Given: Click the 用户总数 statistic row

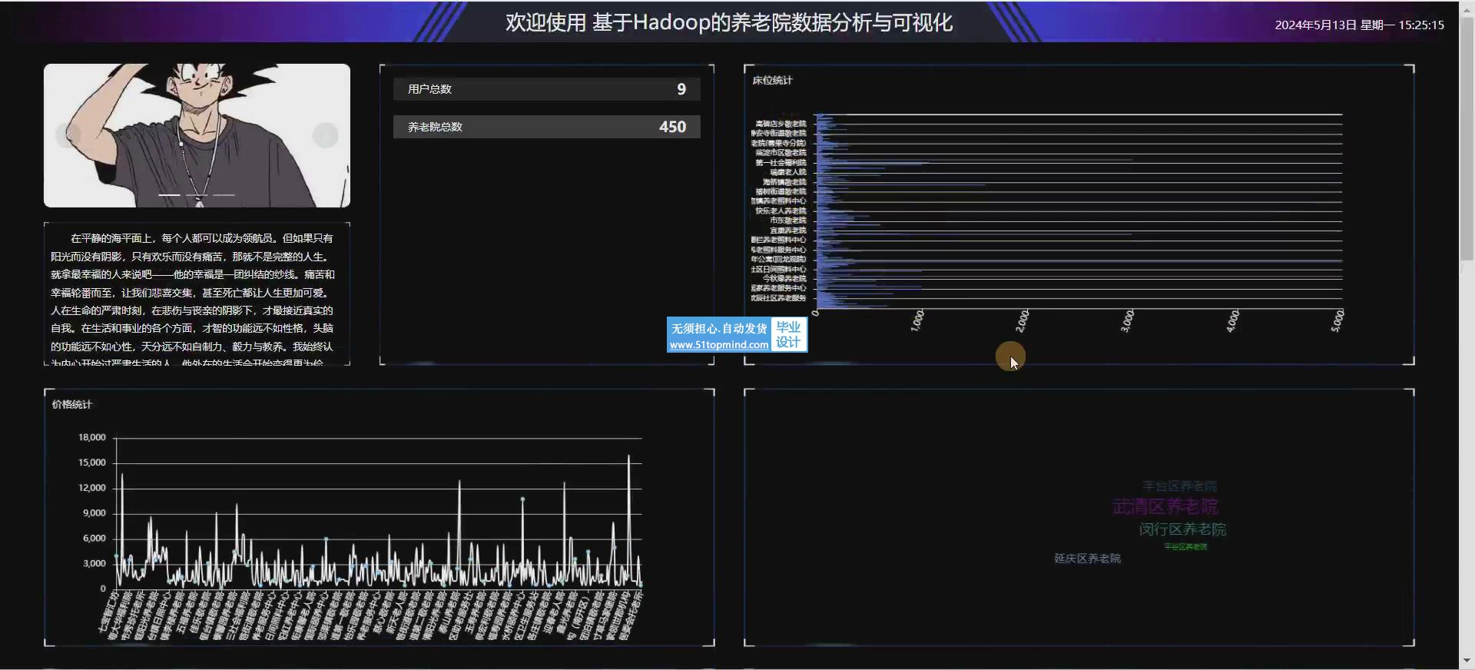Looking at the screenshot, I should pos(547,89).
